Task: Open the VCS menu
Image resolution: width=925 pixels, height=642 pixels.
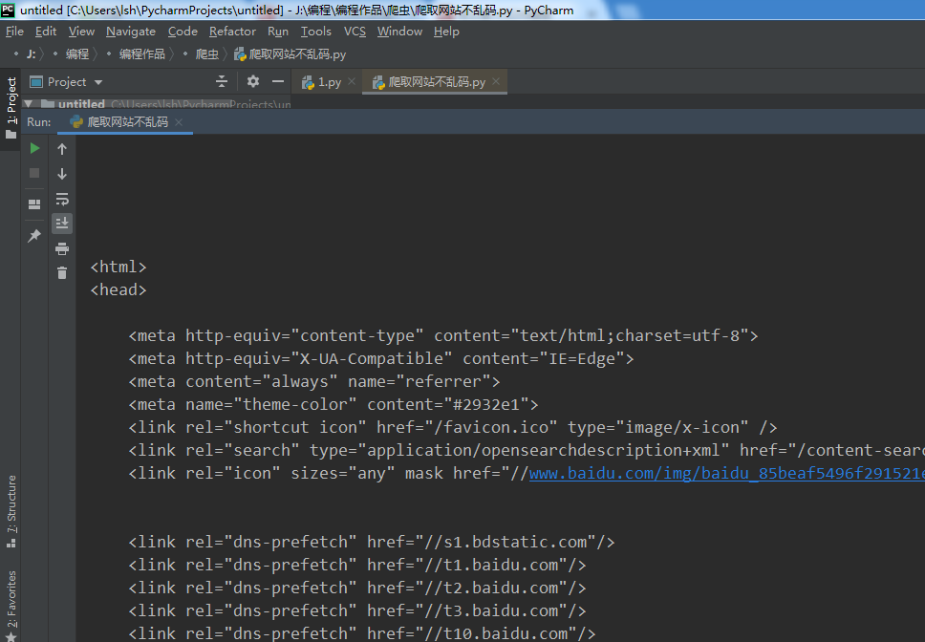Action: (355, 32)
